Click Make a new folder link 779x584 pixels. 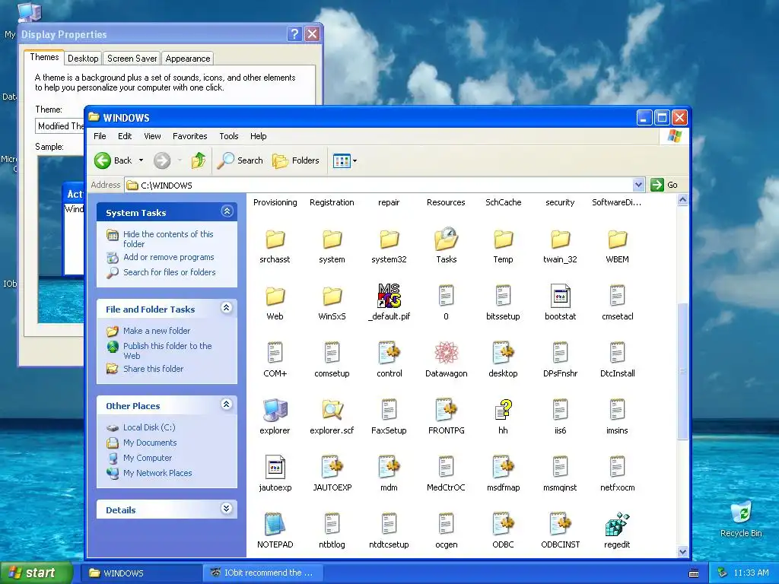(x=157, y=331)
